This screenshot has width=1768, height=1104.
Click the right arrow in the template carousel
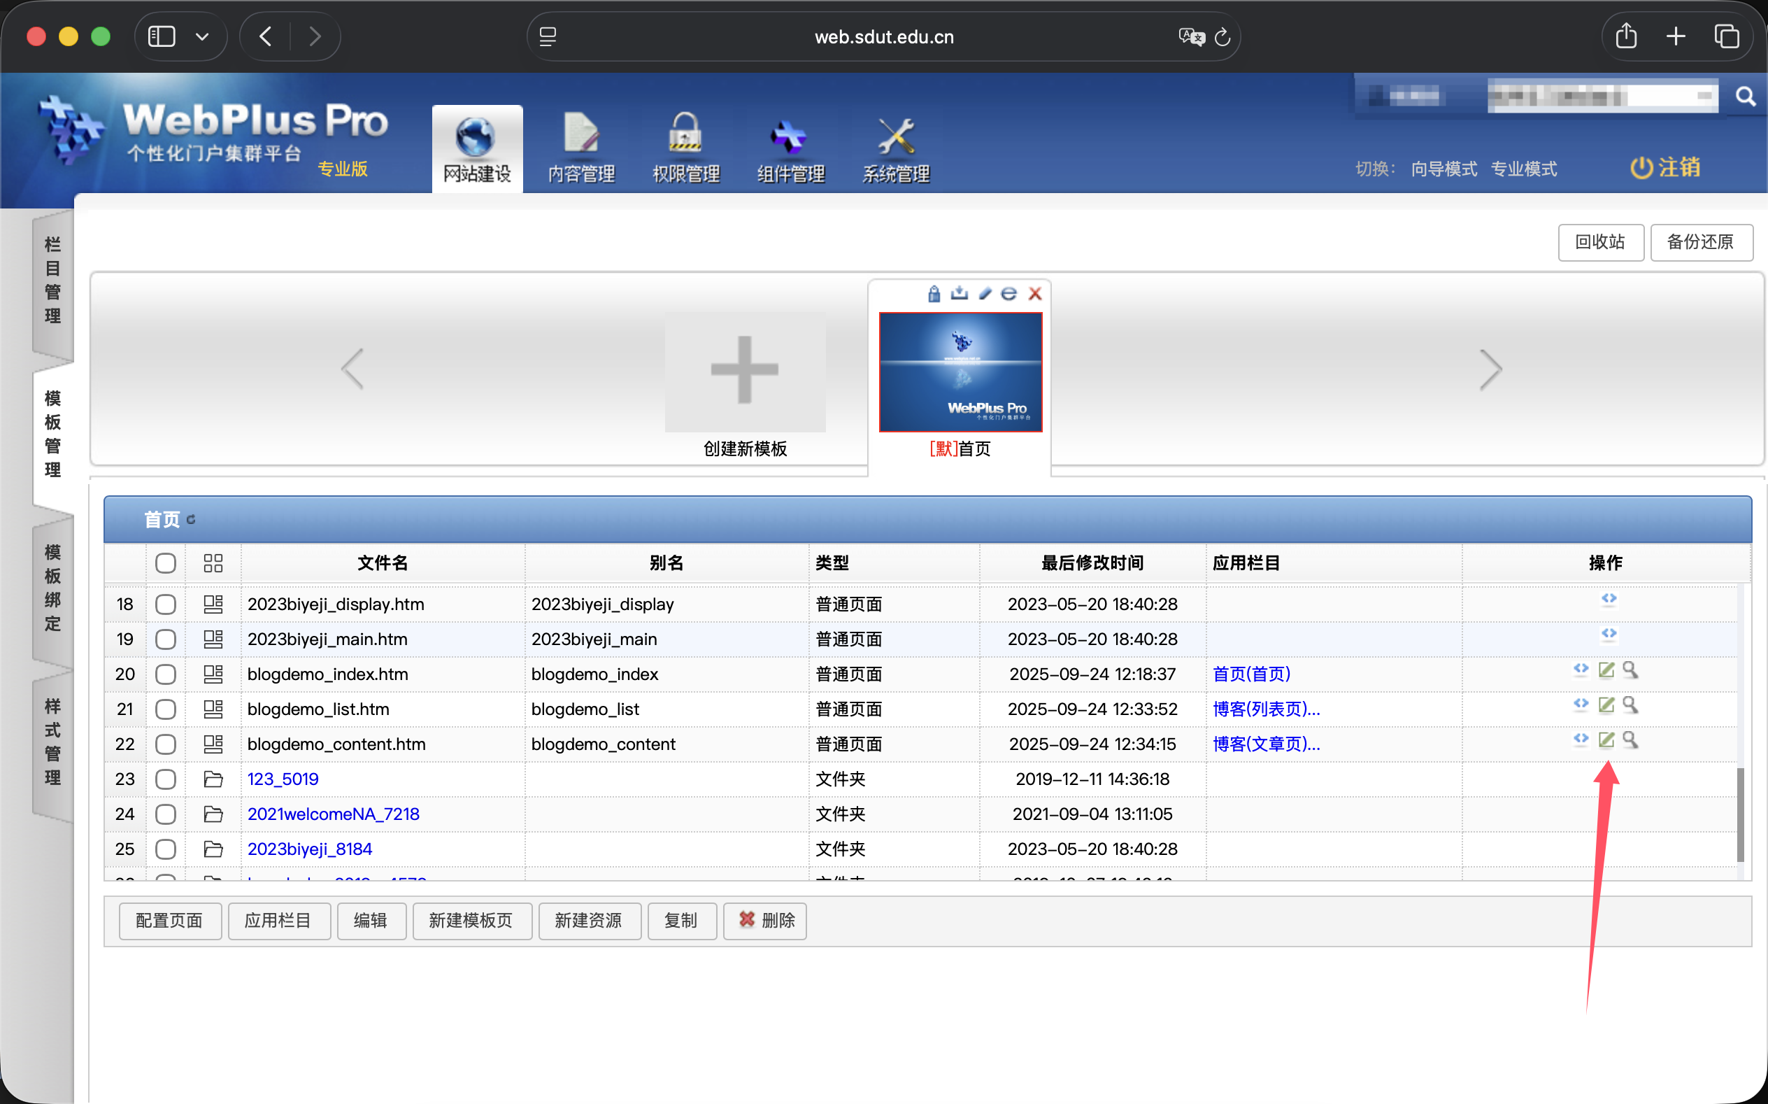coord(1492,370)
